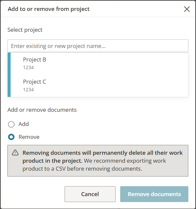Confirm with the Remove documents button
Screen dimensions: 196x209
[x=154, y=194]
